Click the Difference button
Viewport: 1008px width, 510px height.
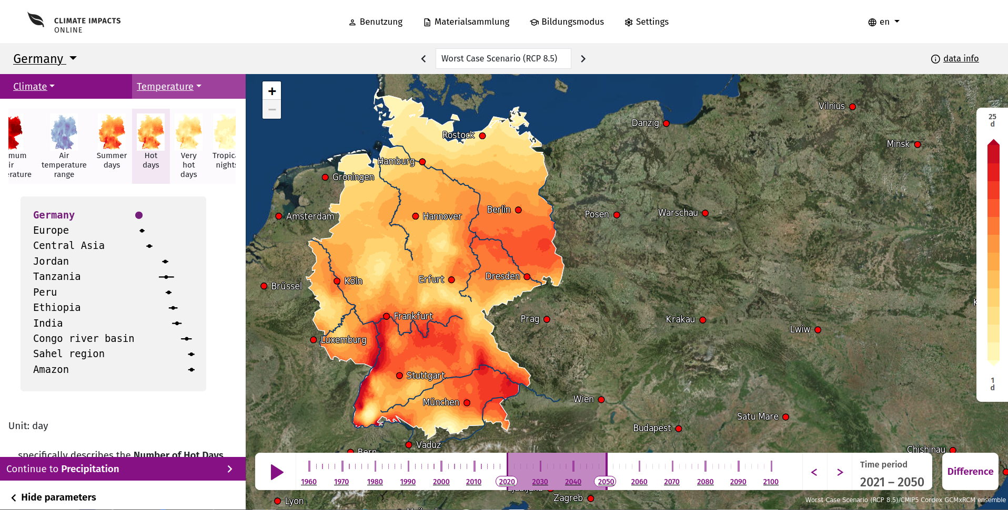970,471
